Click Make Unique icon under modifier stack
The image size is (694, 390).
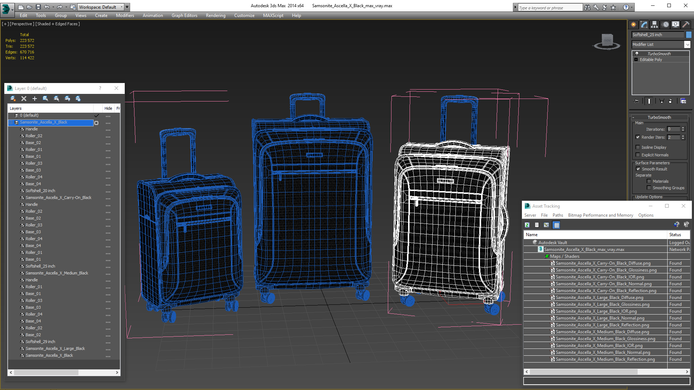click(661, 101)
